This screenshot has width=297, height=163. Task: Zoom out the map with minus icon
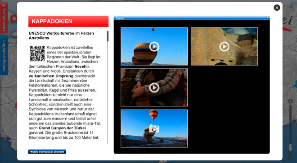290,158
